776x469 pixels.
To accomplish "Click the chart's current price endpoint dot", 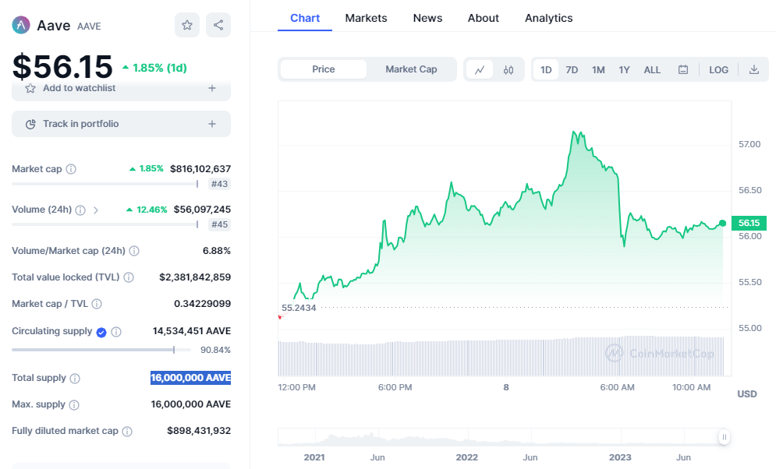I will (722, 224).
